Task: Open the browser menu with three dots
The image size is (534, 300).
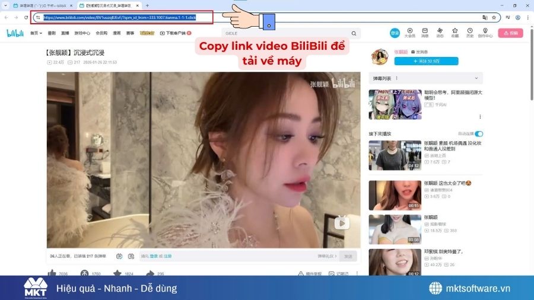Action: 528,17
